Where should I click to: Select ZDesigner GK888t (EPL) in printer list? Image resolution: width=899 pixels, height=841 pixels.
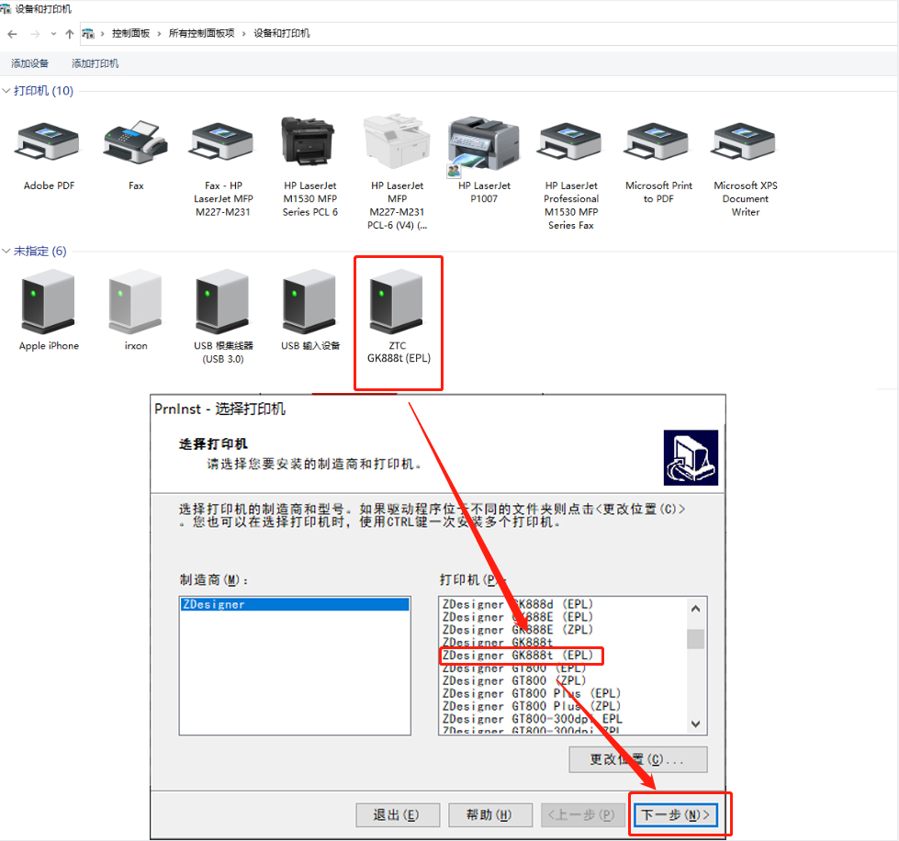(518, 656)
